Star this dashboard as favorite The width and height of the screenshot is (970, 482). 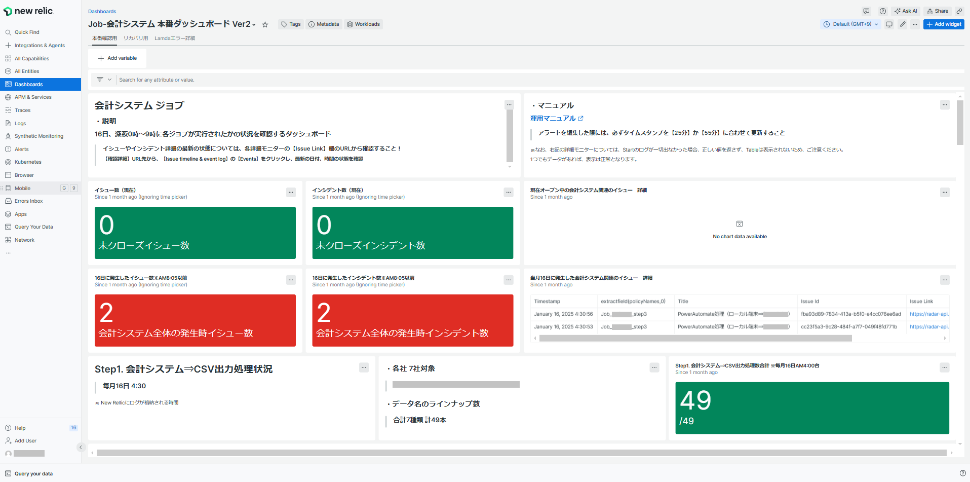tap(264, 24)
